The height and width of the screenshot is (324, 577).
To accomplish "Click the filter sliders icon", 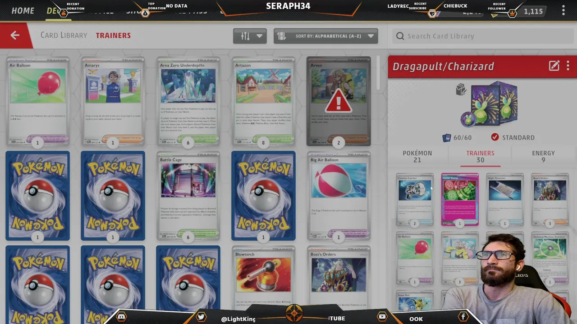I will pyautogui.click(x=245, y=36).
